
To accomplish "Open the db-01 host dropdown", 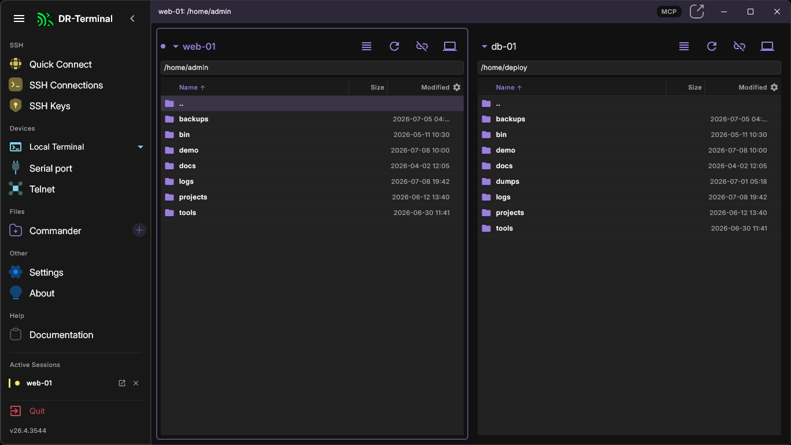I will (x=485, y=46).
